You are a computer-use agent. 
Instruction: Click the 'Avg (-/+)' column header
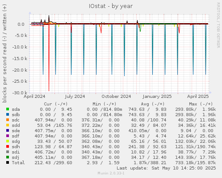(153, 104)
